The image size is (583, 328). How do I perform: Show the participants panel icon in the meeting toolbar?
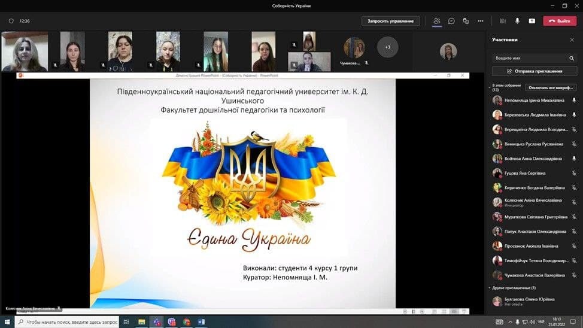click(436, 21)
